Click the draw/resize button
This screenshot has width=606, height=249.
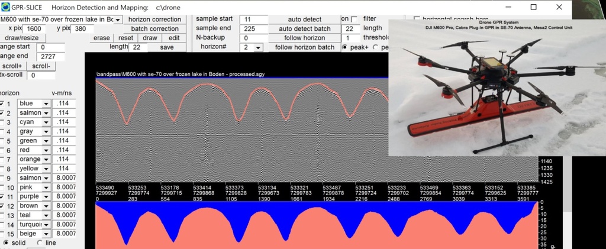(22, 38)
